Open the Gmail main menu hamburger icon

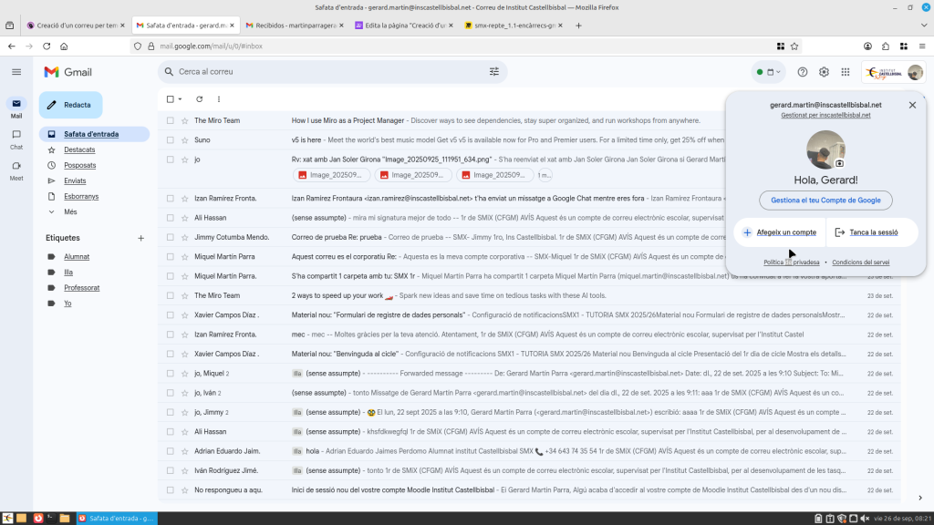coord(16,72)
